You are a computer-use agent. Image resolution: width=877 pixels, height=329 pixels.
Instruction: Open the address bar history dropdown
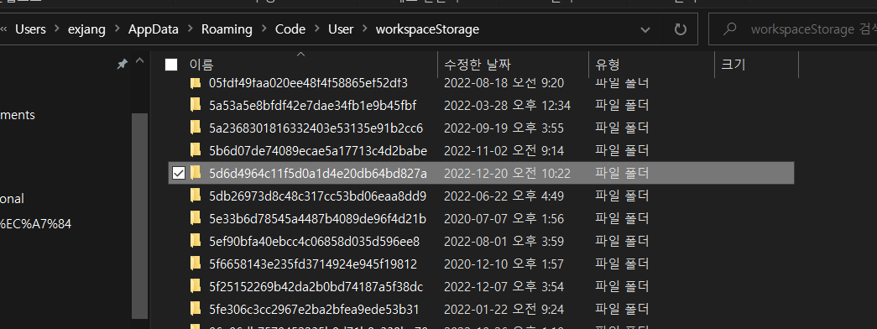(645, 29)
